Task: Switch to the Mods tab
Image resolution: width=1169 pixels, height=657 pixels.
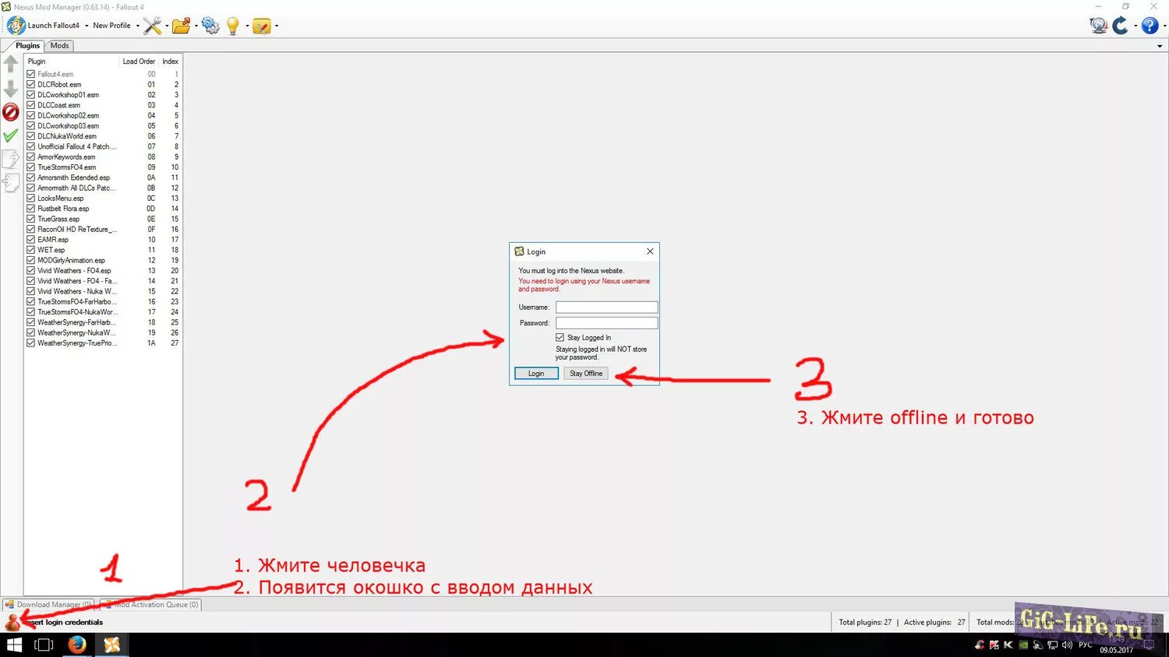Action: [x=60, y=46]
